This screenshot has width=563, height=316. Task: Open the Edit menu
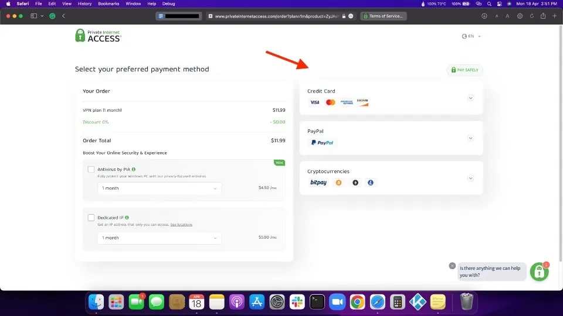[52, 4]
